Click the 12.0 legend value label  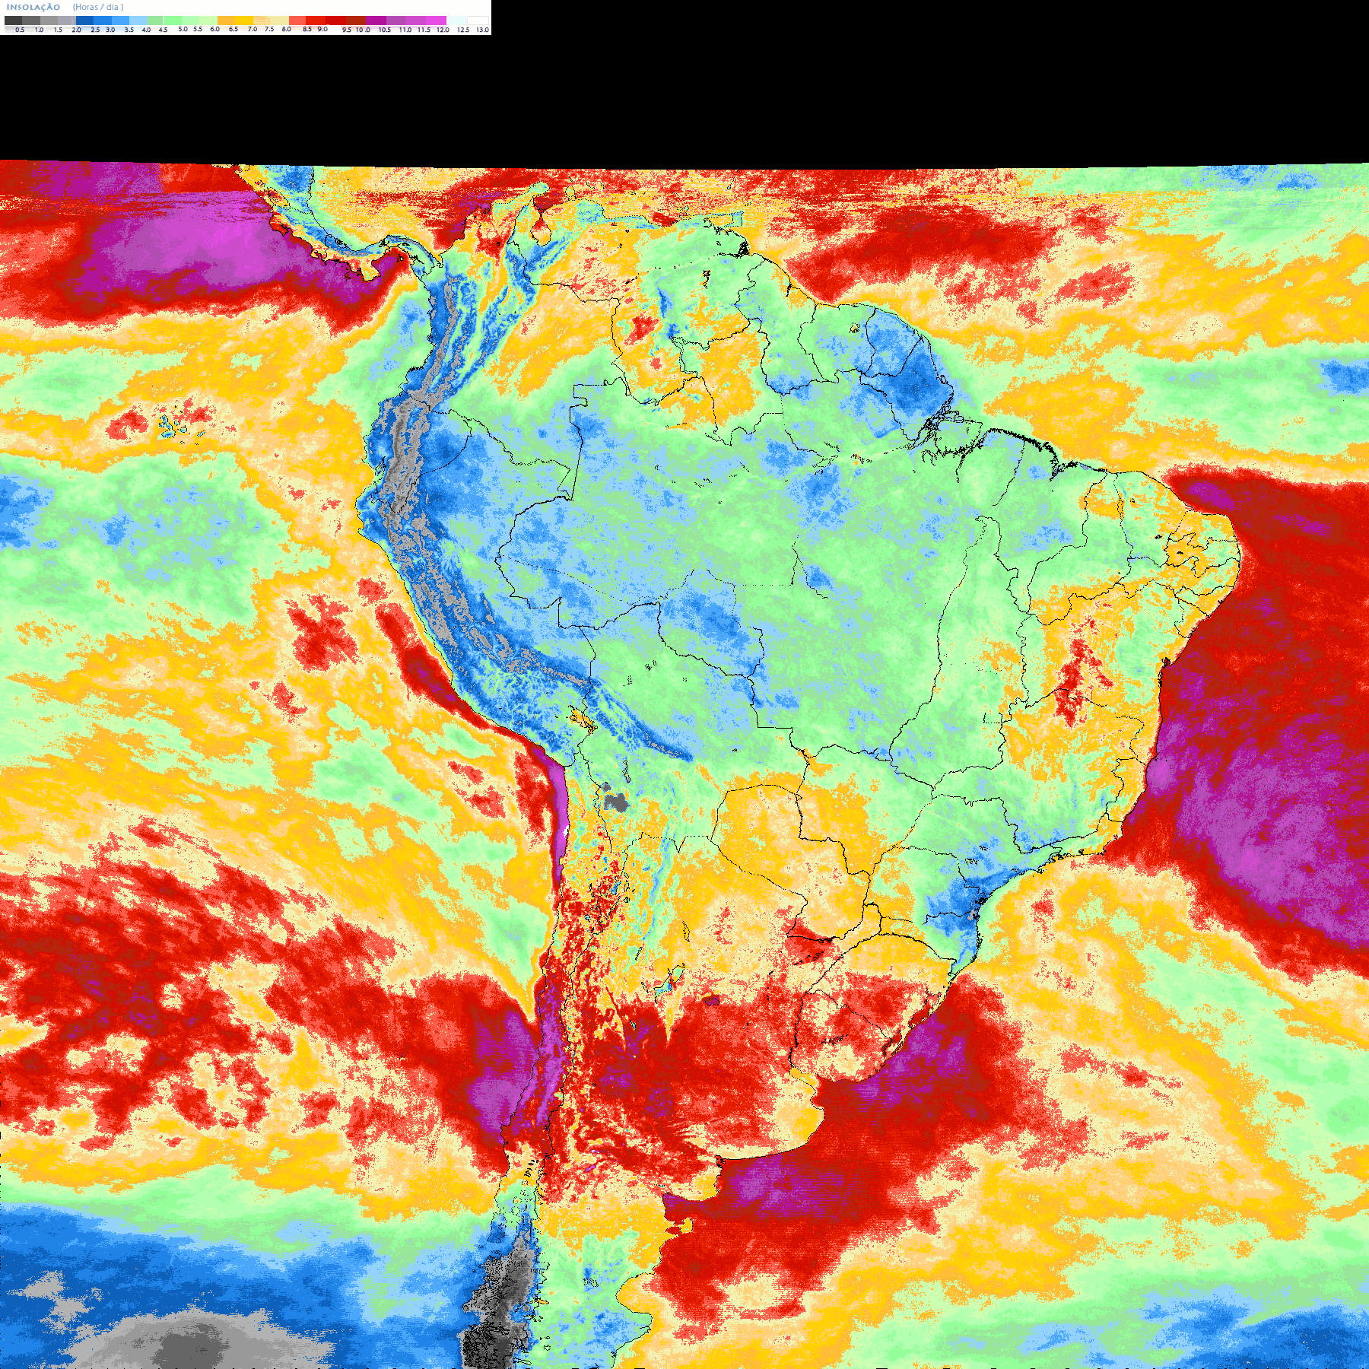(443, 30)
